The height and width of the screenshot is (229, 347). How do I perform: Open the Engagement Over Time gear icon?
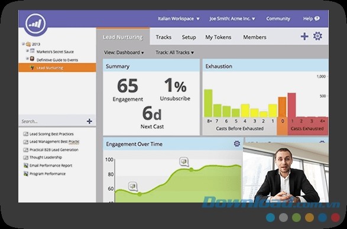point(237,144)
